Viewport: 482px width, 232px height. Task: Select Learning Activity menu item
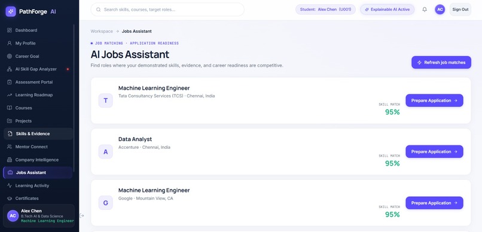coord(38,185)
